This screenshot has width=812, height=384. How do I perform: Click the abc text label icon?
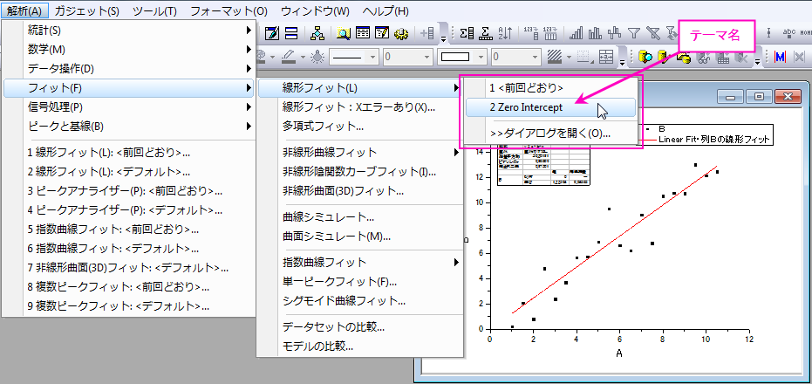coord(789,33)
